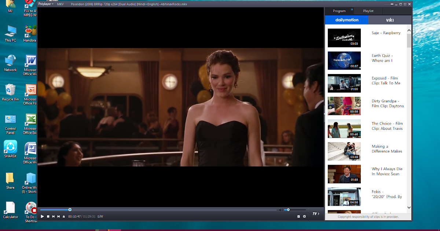Adjust the opacity slider in title bar
This screenshot has width=440, height=231.
[x=389, y=4]
